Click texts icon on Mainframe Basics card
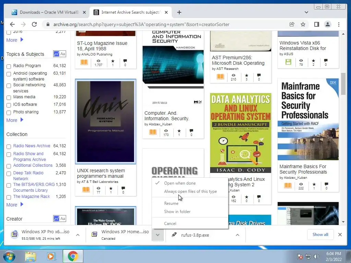351x263 pixels. click(x=288, y=185)
